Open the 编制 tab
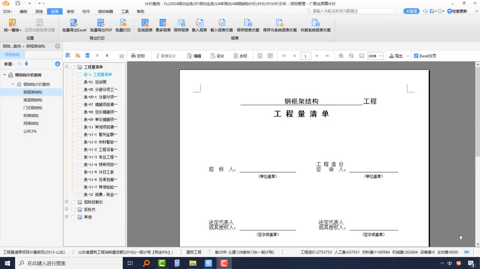This screenshot has width=480, height=269. [23, 12]
